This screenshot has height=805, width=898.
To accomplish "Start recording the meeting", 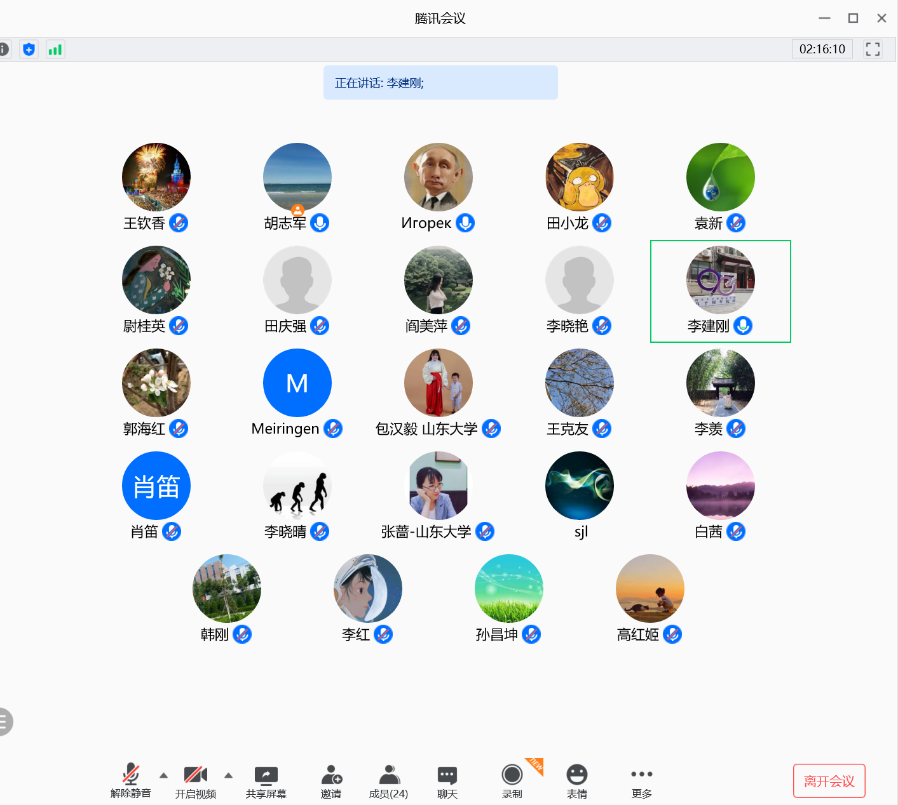I will coord(512,775).
